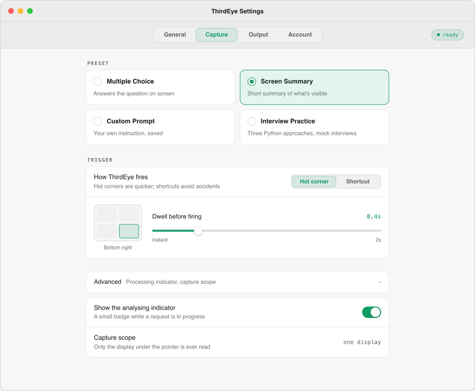Toggle Show the analysing indicator switch
This screenshot has width=475, height=391.
371,312
